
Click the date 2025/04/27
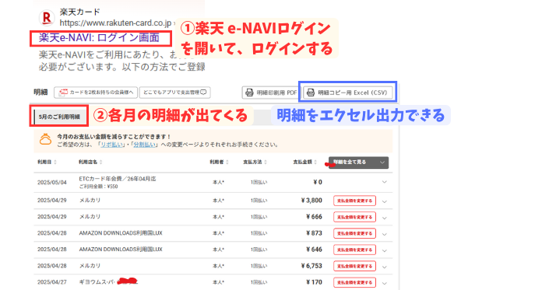click(x=52, y=282)
